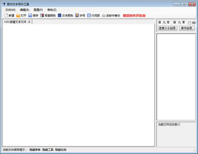Screen dimensions: 198x154
Task: Choose 背景颜色 background color icon
Action: pos(42,15)
